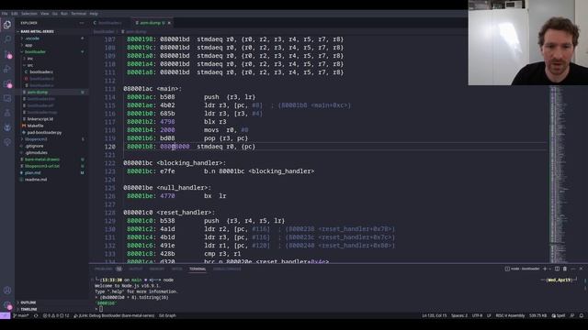Click JLink Debug Bootloader launch config
This screenshot has width=588, height=330.
114,315
